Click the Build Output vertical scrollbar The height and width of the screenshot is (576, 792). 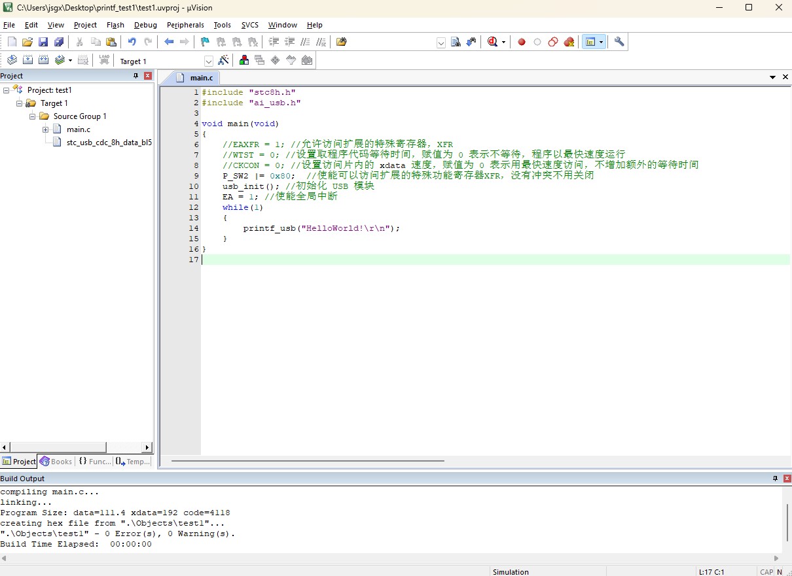(787, 523)
